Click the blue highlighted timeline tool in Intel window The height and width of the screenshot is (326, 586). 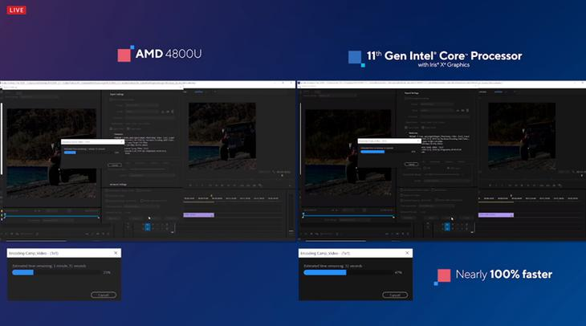pos(447,226)
